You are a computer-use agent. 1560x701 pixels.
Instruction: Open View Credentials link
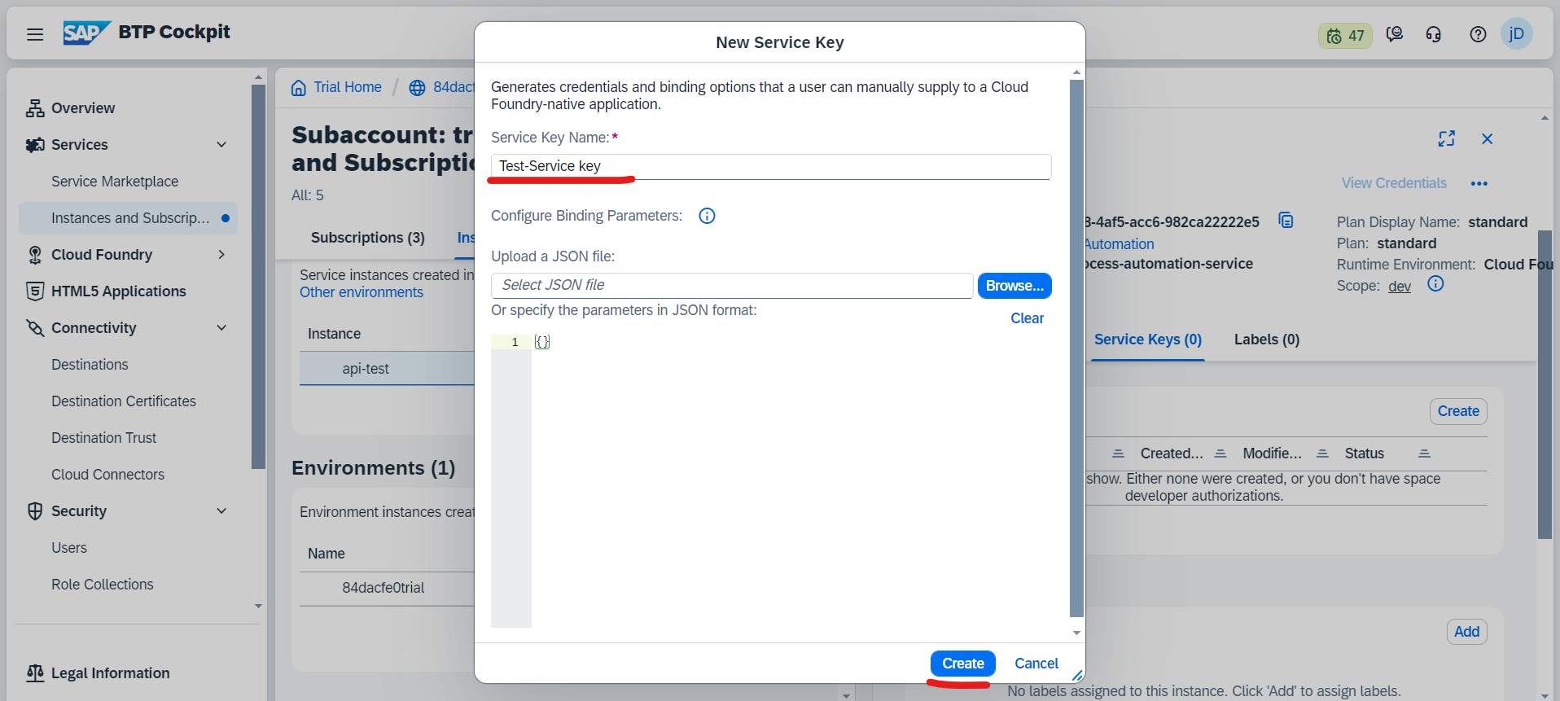click(1394, 183)
